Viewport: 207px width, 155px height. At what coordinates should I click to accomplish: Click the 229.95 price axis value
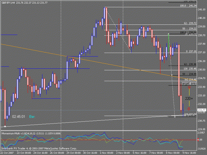pyautogui.click(x=202, y=129)
